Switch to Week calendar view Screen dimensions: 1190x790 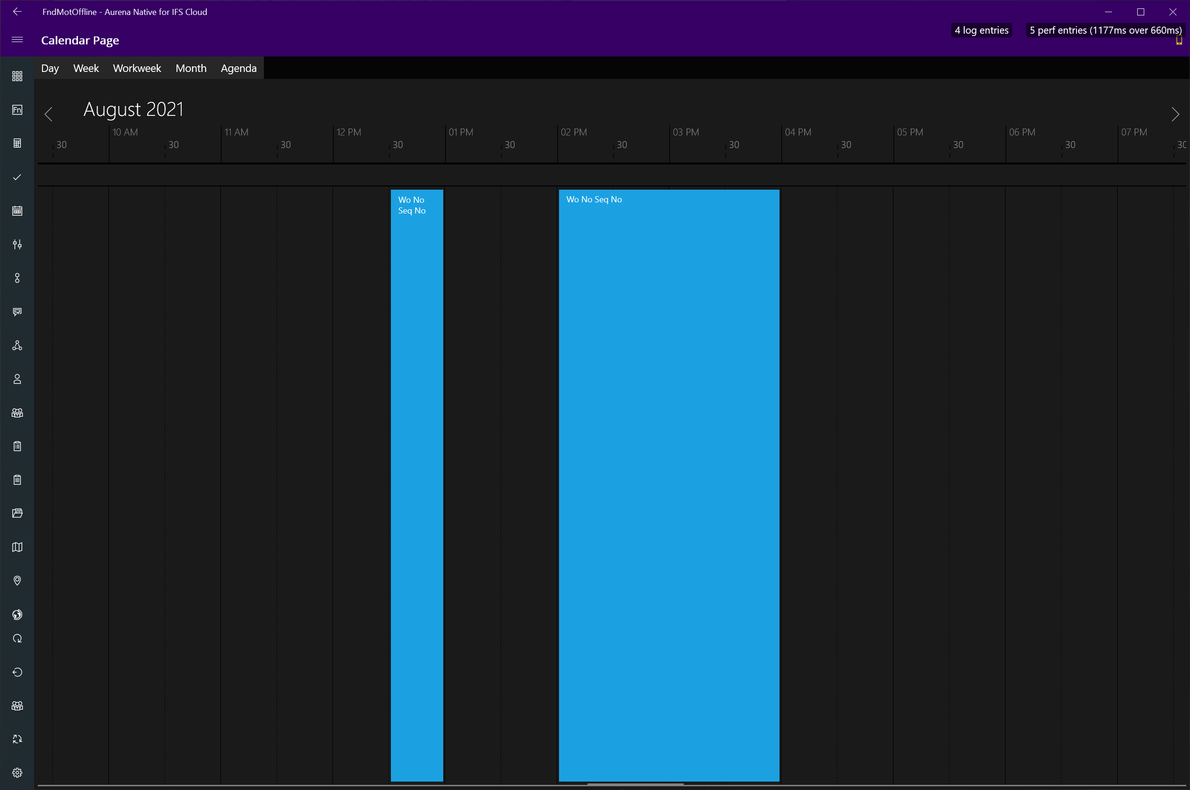click(85, 68)
